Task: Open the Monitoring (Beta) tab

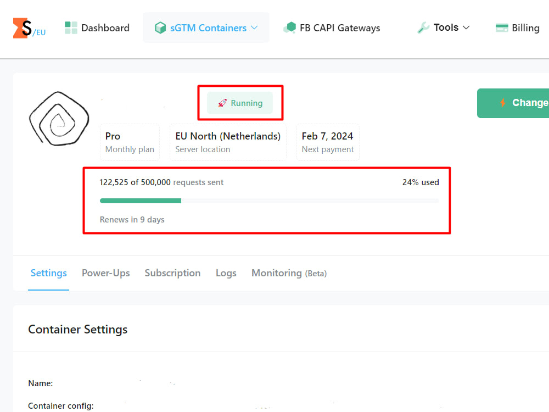Action: [x=289, y=273]
